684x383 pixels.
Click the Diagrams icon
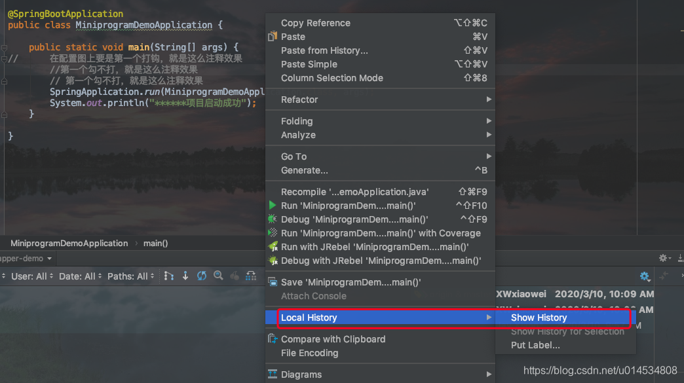click(273, 374)
